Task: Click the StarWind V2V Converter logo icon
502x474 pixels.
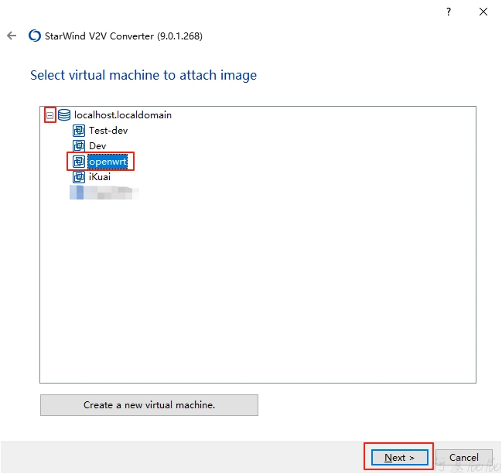Action: (x=34, y=36)
